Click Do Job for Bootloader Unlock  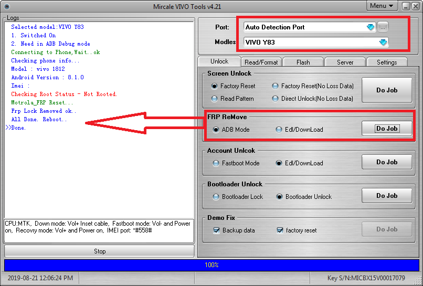(x=387, y=196)
